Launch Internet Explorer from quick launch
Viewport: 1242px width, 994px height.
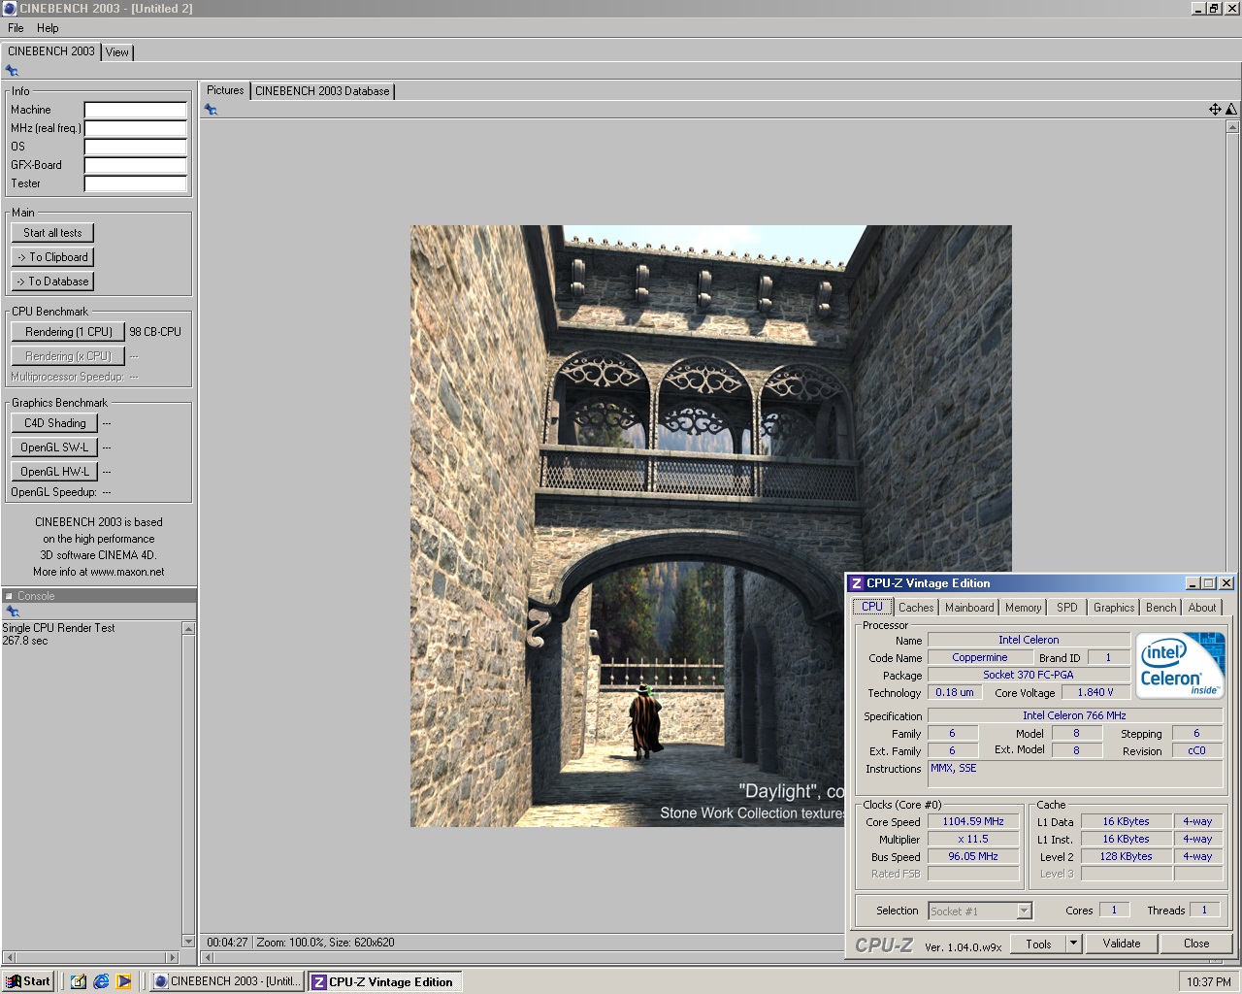pyautogui.click(x=101, y=981)
